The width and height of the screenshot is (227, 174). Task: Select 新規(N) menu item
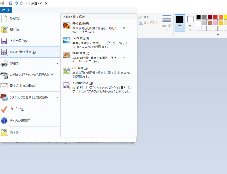pos(30,19)
